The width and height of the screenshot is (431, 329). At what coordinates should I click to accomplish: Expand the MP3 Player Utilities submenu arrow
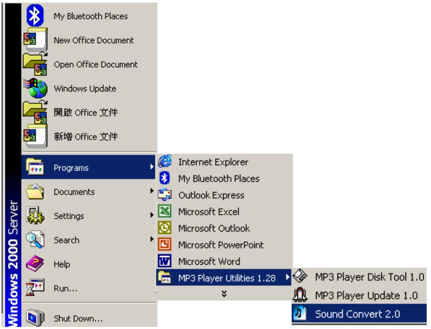(287, 277)
